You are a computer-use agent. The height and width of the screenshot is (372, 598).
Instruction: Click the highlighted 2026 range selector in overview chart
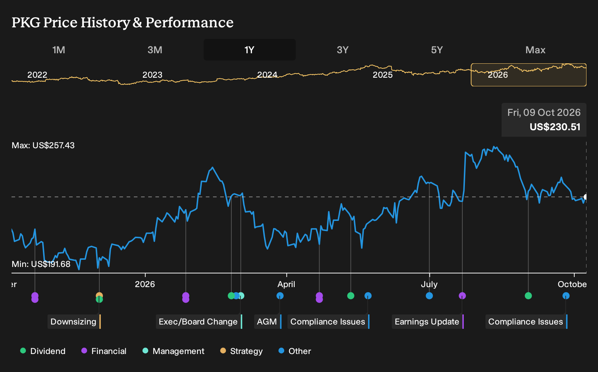pos(529,75)
